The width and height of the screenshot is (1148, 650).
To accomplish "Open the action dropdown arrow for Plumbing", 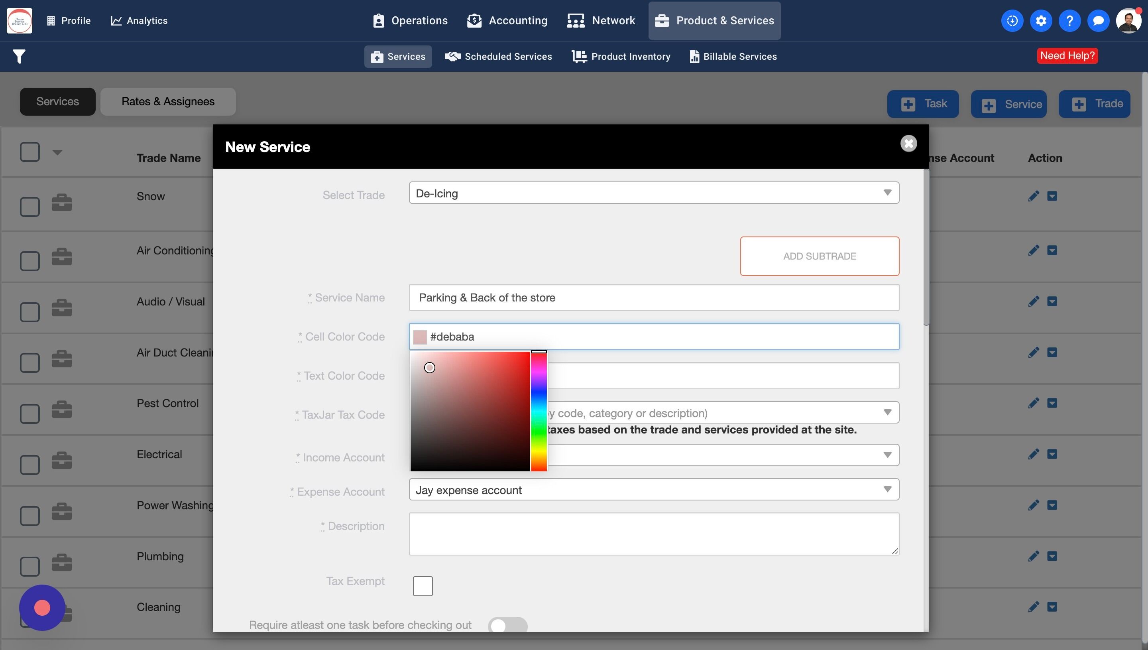I will (1052, 556).
